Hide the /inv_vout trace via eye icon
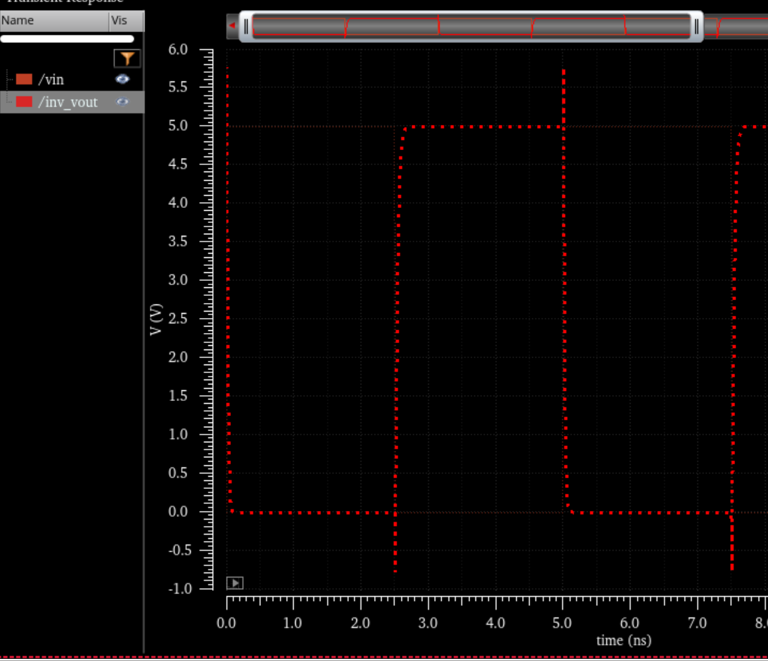Viewport: 768px width, 661px height. pyautogui.click(x=122, y=102)
